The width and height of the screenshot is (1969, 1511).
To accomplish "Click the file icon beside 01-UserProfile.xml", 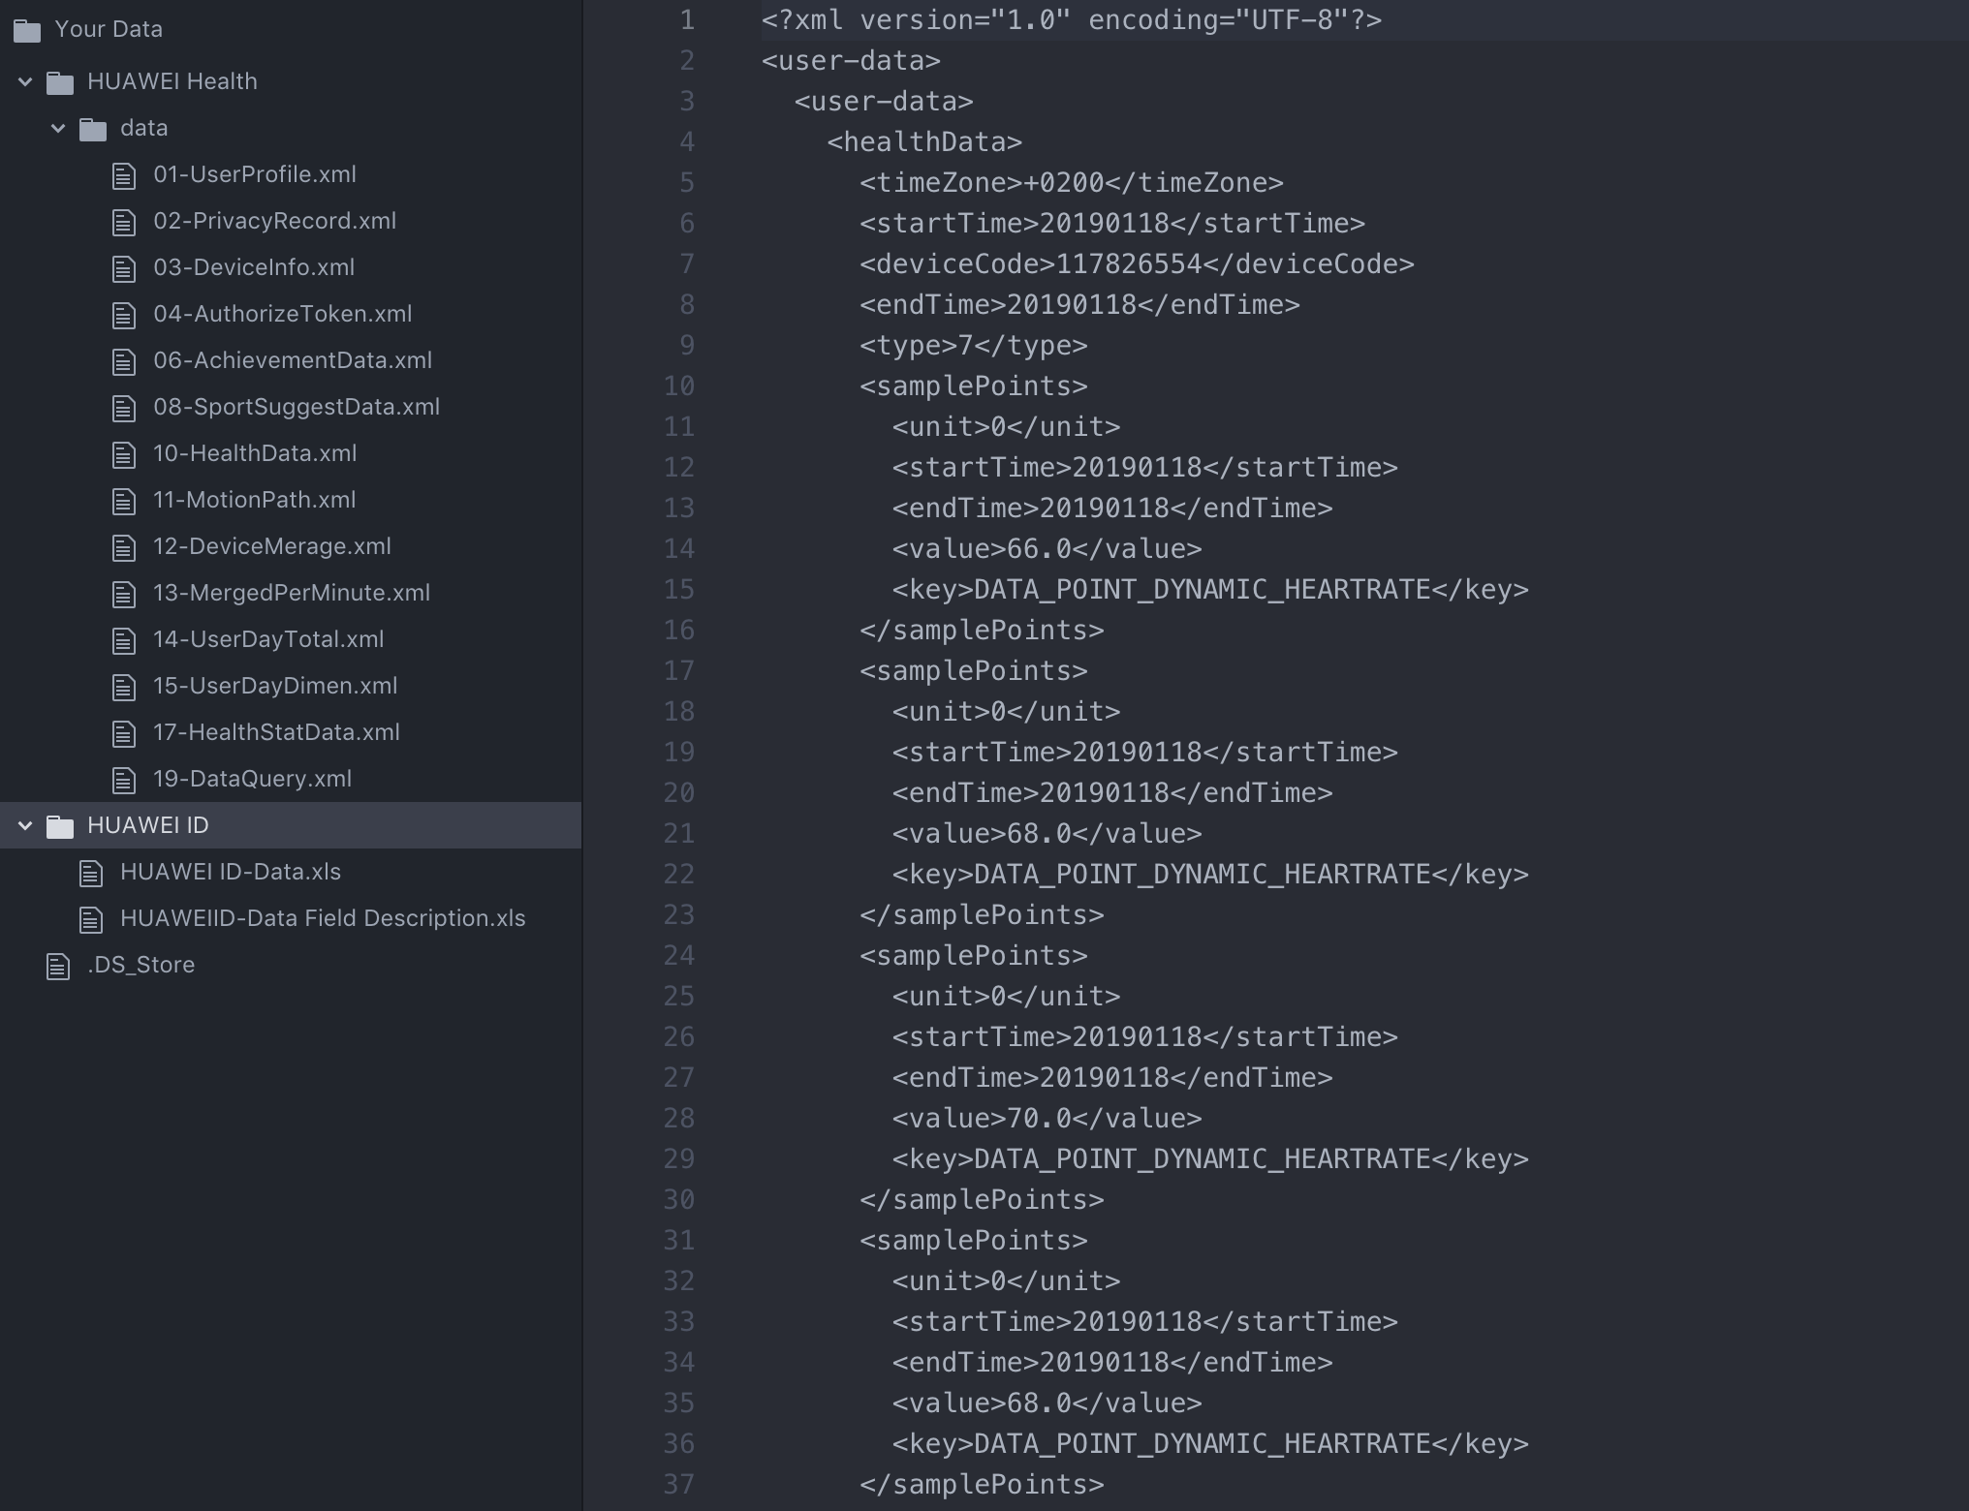I will tap(124, 175).
